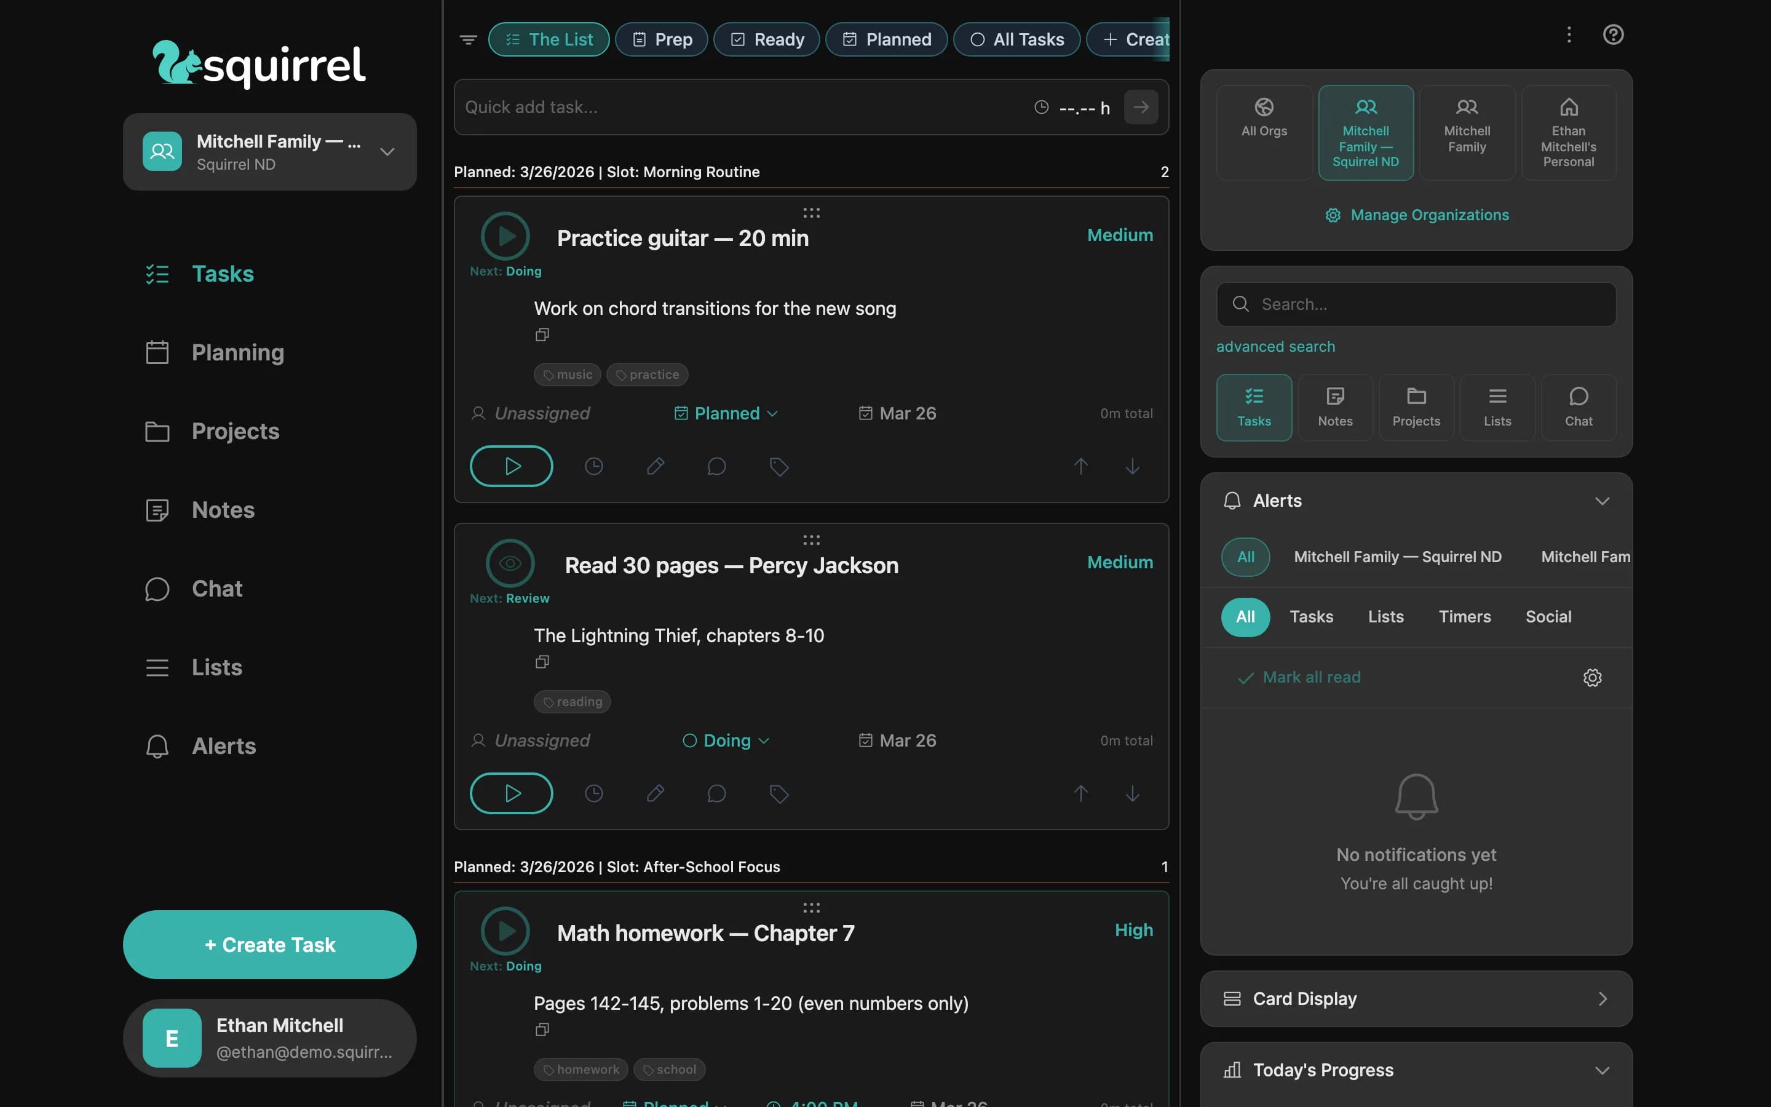Image resolution: width=1771 pixels, height=1107 pixels.
Task: Copy description of Math homework task
Action: [542, 1030]
